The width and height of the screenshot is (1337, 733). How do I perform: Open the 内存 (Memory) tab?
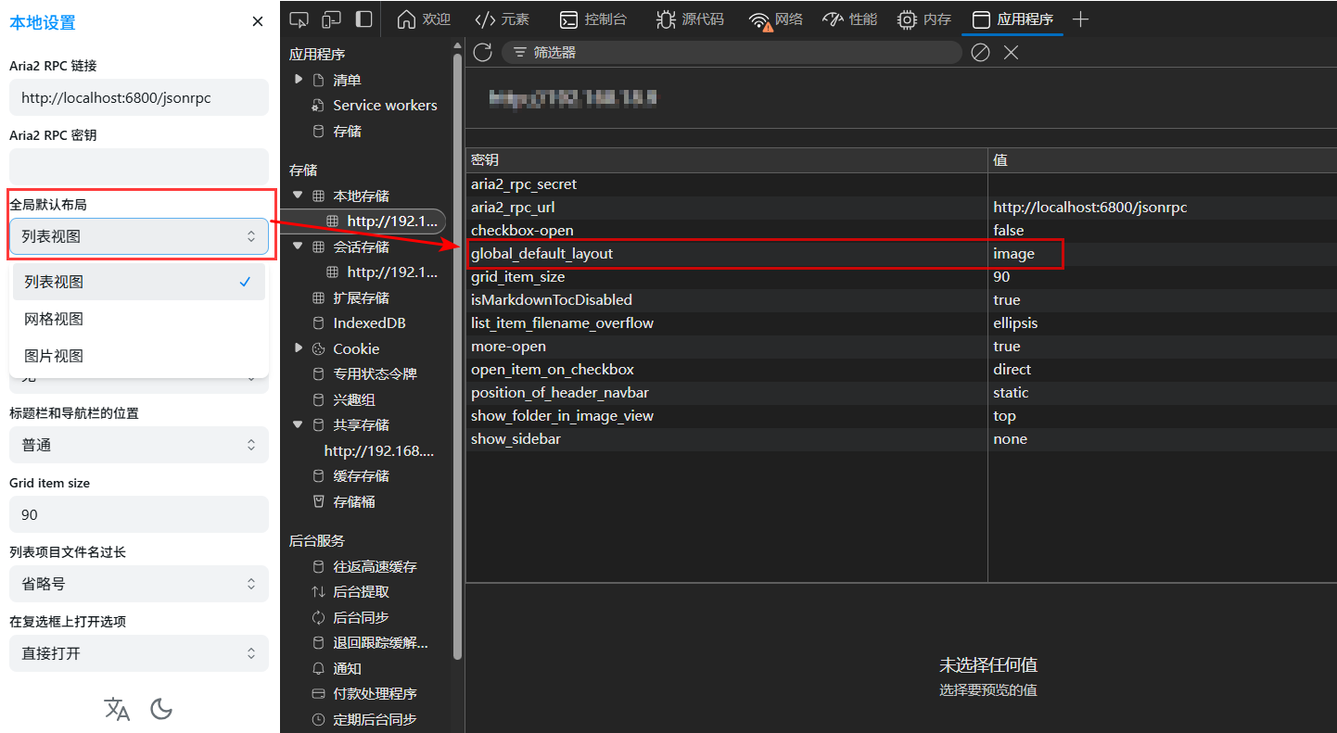924,19
